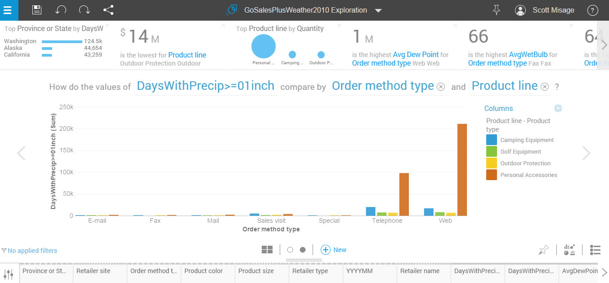Change the Order method type question field
This screenshot has width=609, height=283.
click(383, 86)
